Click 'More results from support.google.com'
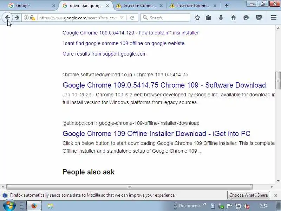281x211 pixels. (104, 54)
